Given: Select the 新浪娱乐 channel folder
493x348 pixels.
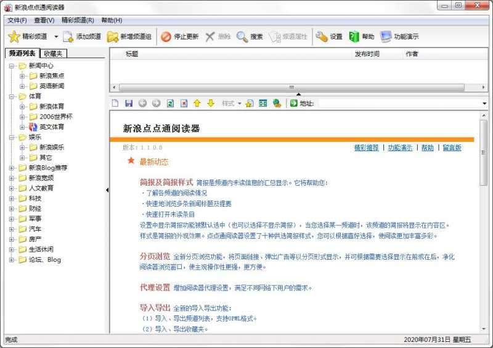Looking at the screenshot, I should coord(47,147).
